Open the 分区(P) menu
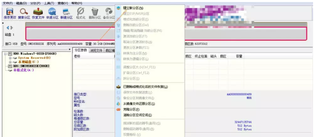The image size is (316, 137). pyautogui.click(x=35, y=3)
